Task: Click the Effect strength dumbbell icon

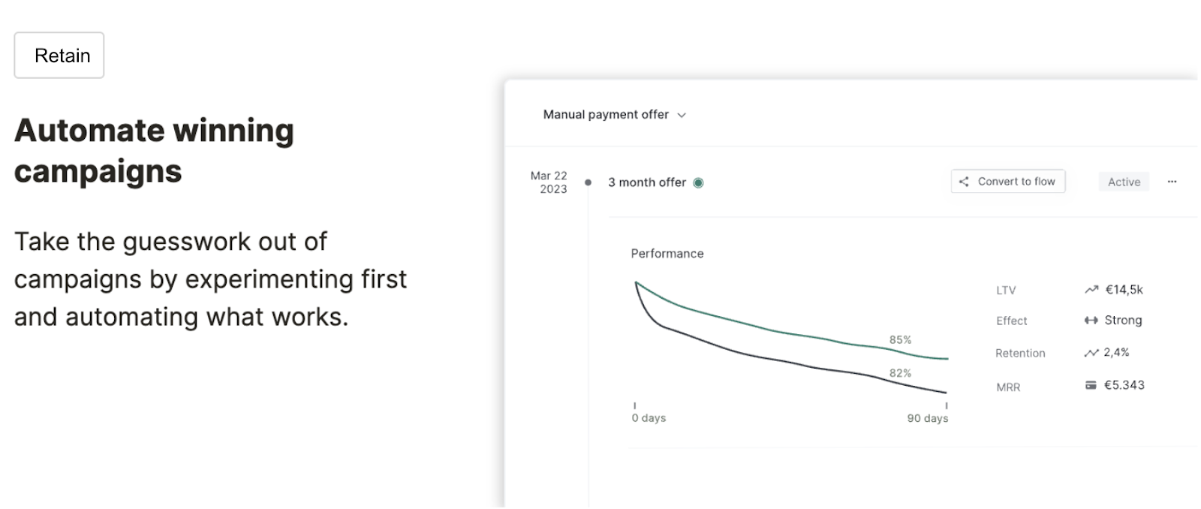Action: point(1091,321)
